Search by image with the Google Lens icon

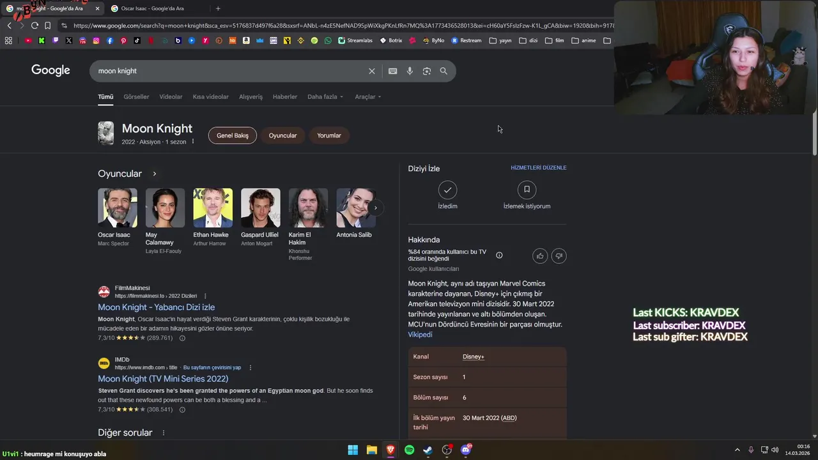click(427, 71)
